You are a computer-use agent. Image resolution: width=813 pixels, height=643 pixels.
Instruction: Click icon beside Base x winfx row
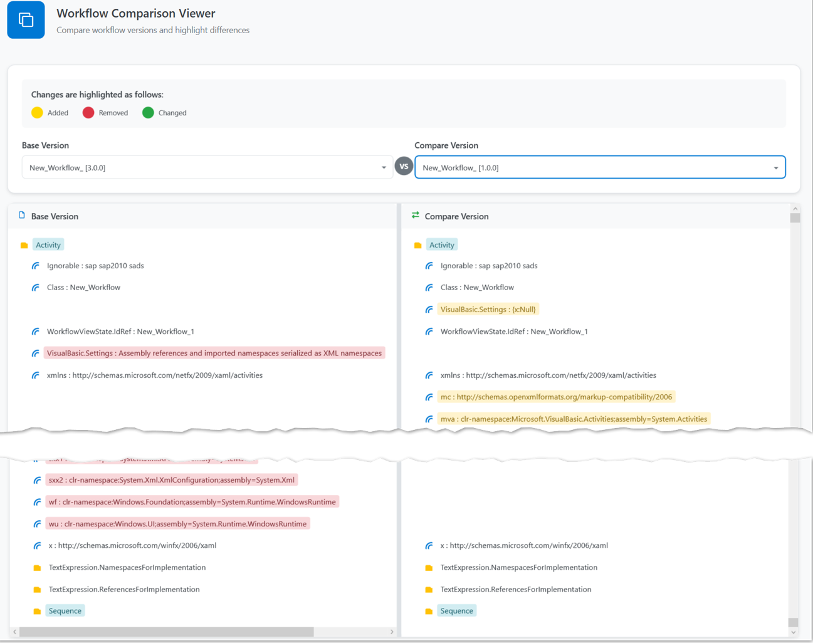(x=38, y=546)
